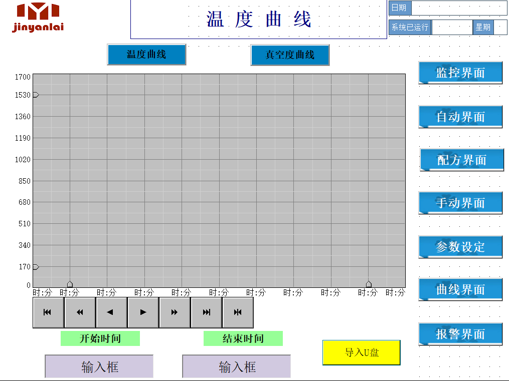Go to the 报警界面 screen

[460, 334]
